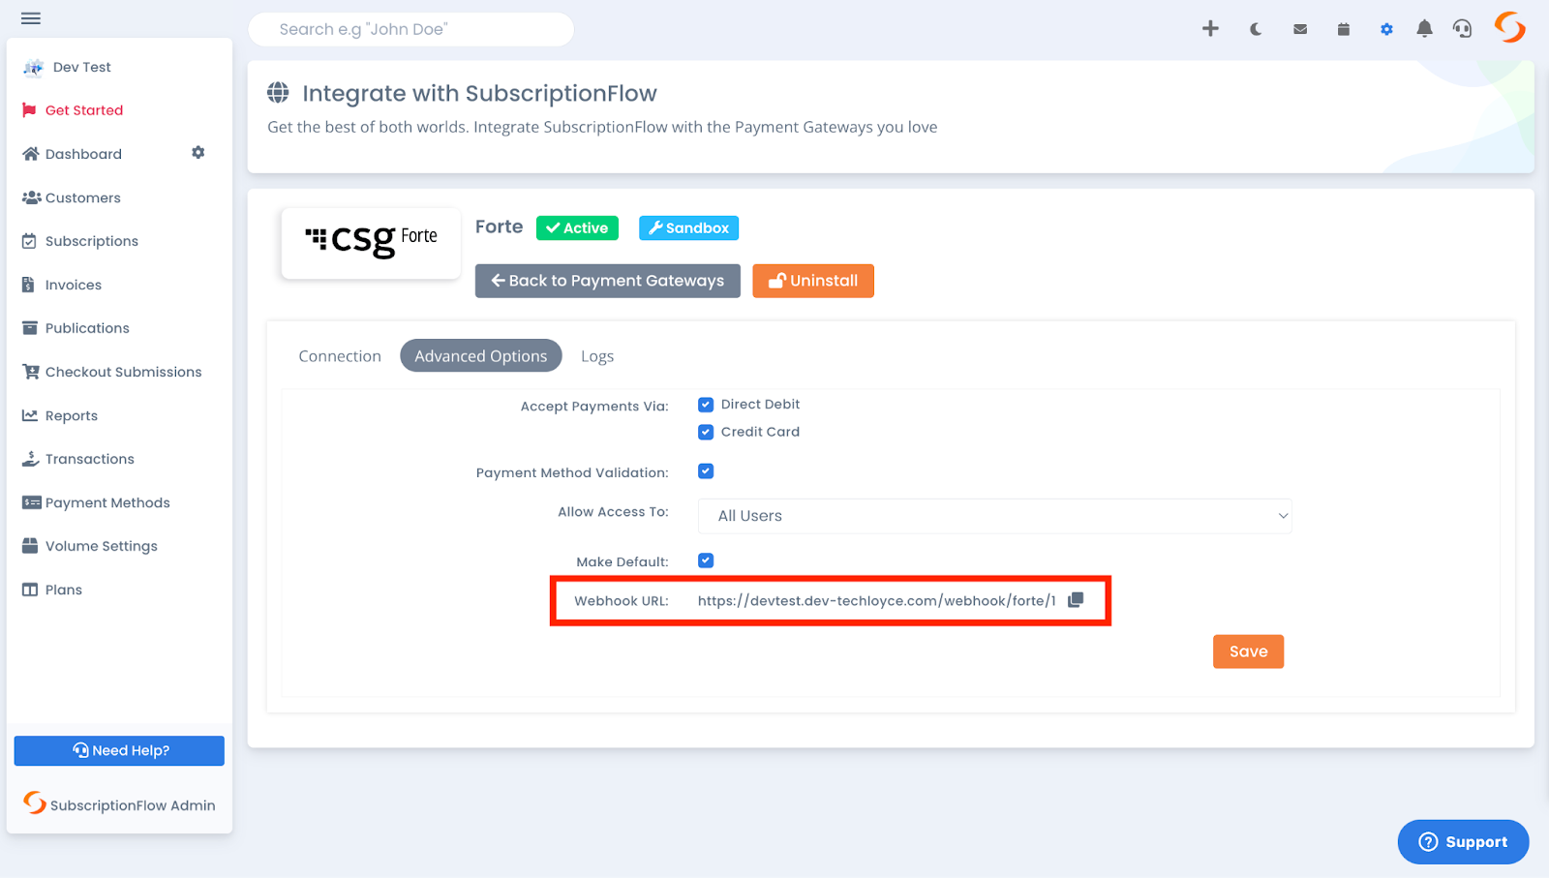Click the gear icon next to Dashboard

point(197,152)
